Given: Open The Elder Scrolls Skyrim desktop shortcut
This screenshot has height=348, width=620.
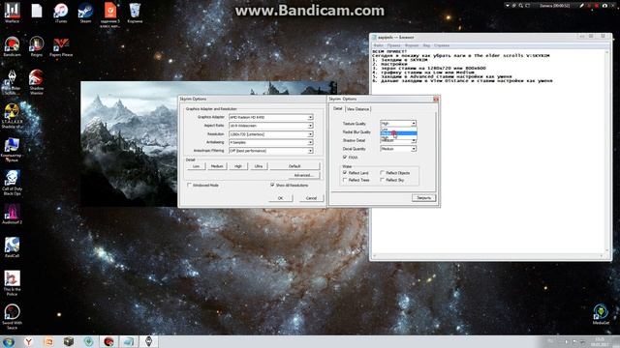Looking at the screenshot, I should tap(12, 81).
